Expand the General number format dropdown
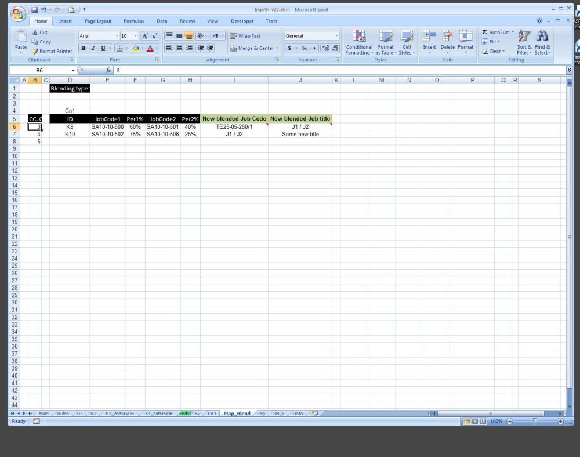The width and height of the screenshot is (580, 457). tap(336, 36)
